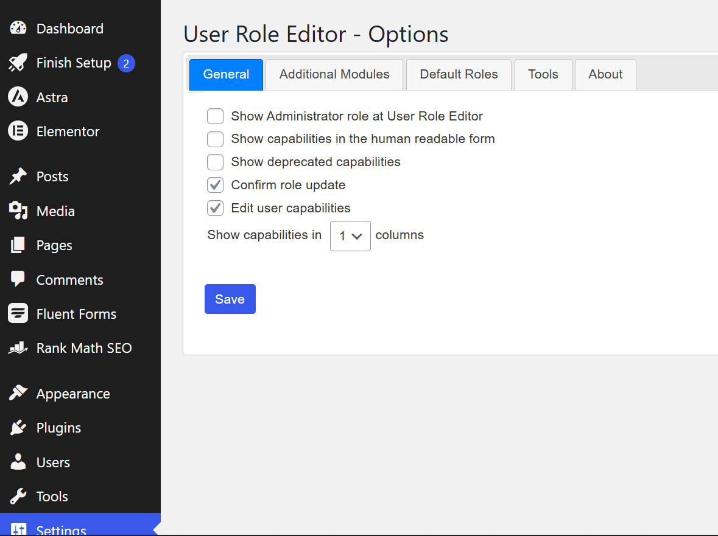Click the Dashboard gauge icon
The height and width of the screenshot is (536, 718).
(x=18, y=29)
